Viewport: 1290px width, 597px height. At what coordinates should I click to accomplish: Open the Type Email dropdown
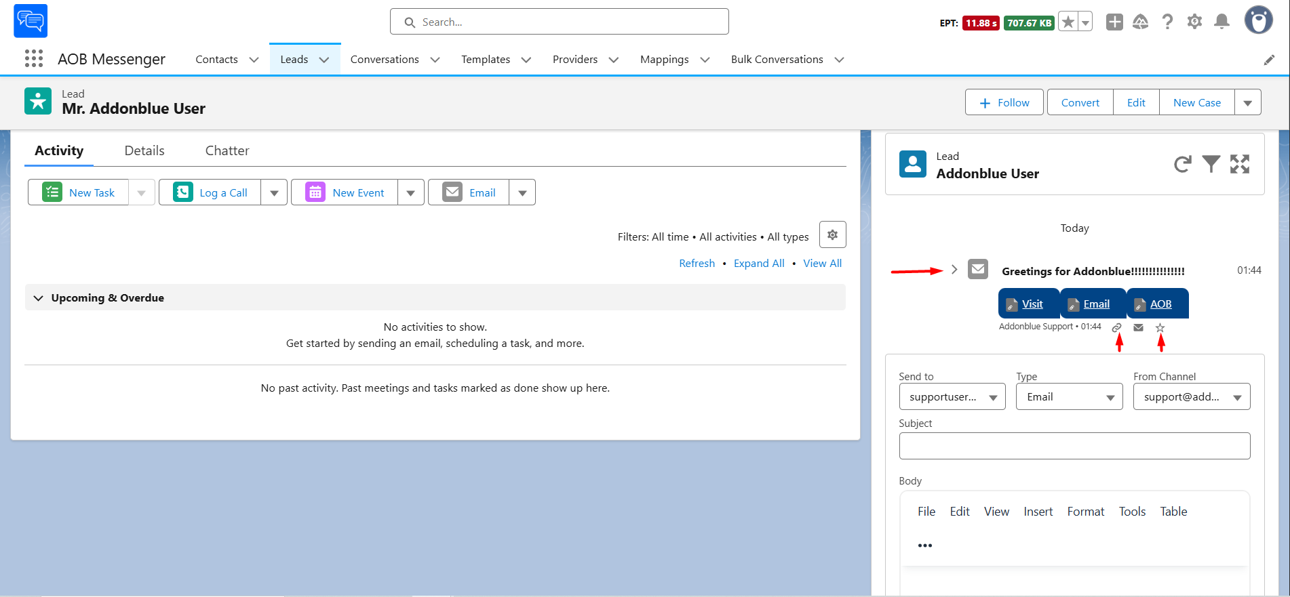pyautogui.click(x=1070, y=397)
